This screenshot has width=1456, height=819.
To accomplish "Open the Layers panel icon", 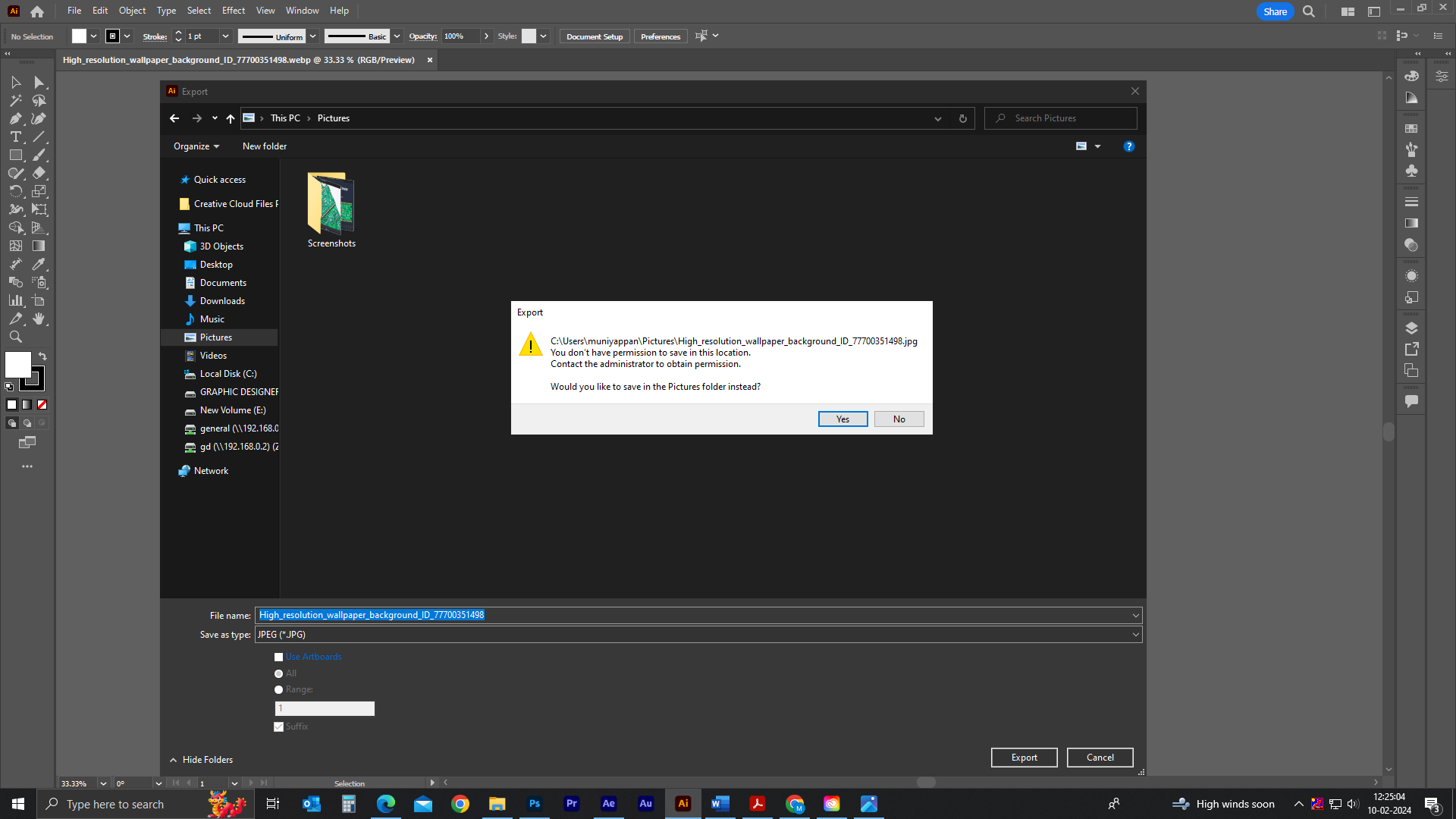I will coord(1411,328).
